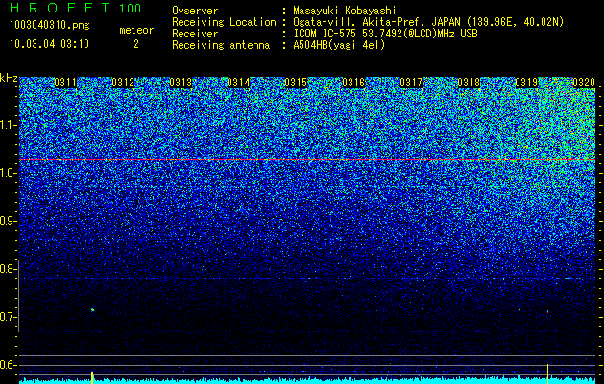The height and width of the screenshot is (384, 604).
Task: Click the 0319 time marker
Action: 526,83
